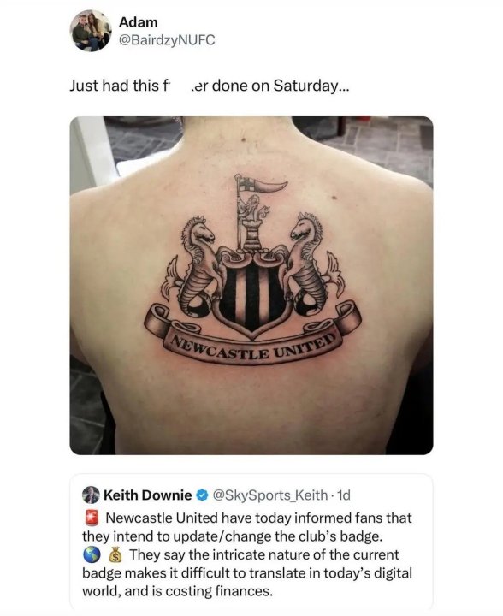The image size is (503, 616).
Task: Click the blue verified checkmark badge
Action: coord(202,495)
